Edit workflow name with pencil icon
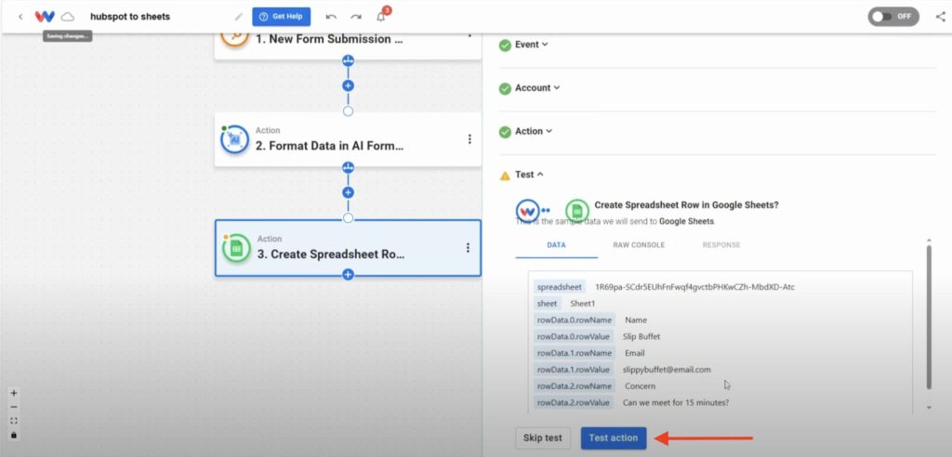Image resolution: width=952 pixels, height=457 pixels. [x=239, y=17]
